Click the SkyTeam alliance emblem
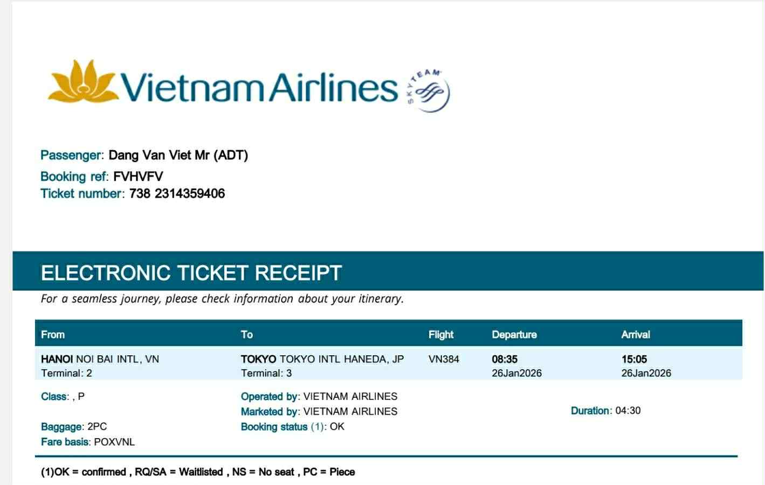The height and width of the screenshot is (485, 765). pyautogui.click(x=429, y=90)
